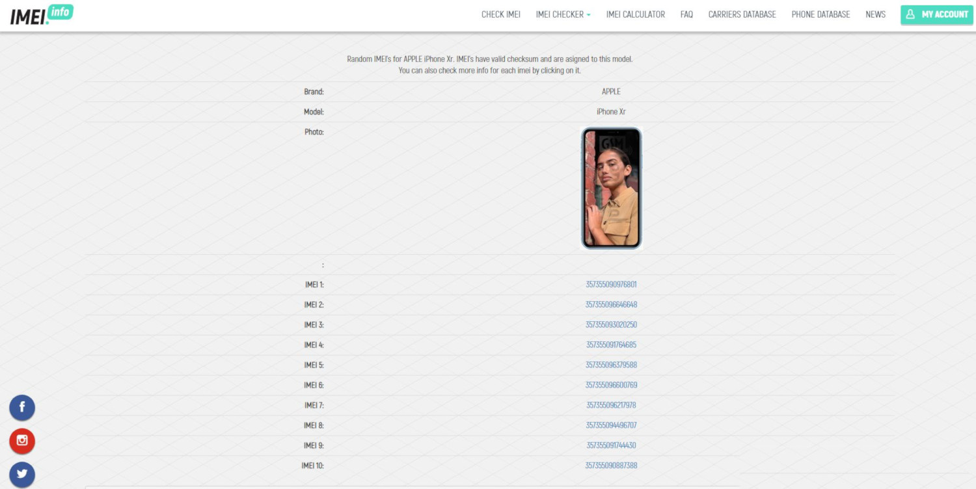Screen dimensions: 976x489
Task: Click the IMEI 7 number link
Action: click(610, 404)
